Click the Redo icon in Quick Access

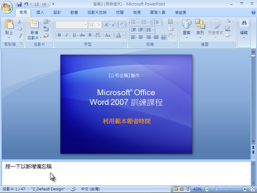tap(36, 4)
